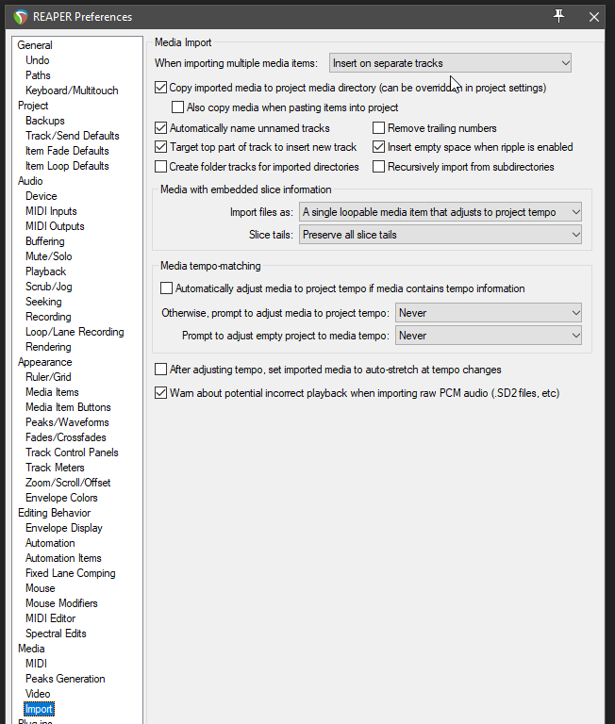
Task: Enable Automatically adjust media to project tempo
Action: coord(166,288)
